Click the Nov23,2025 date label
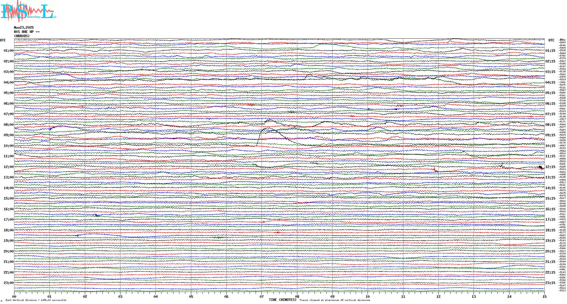This screenshot has width=567, height=304. point(24,28)
